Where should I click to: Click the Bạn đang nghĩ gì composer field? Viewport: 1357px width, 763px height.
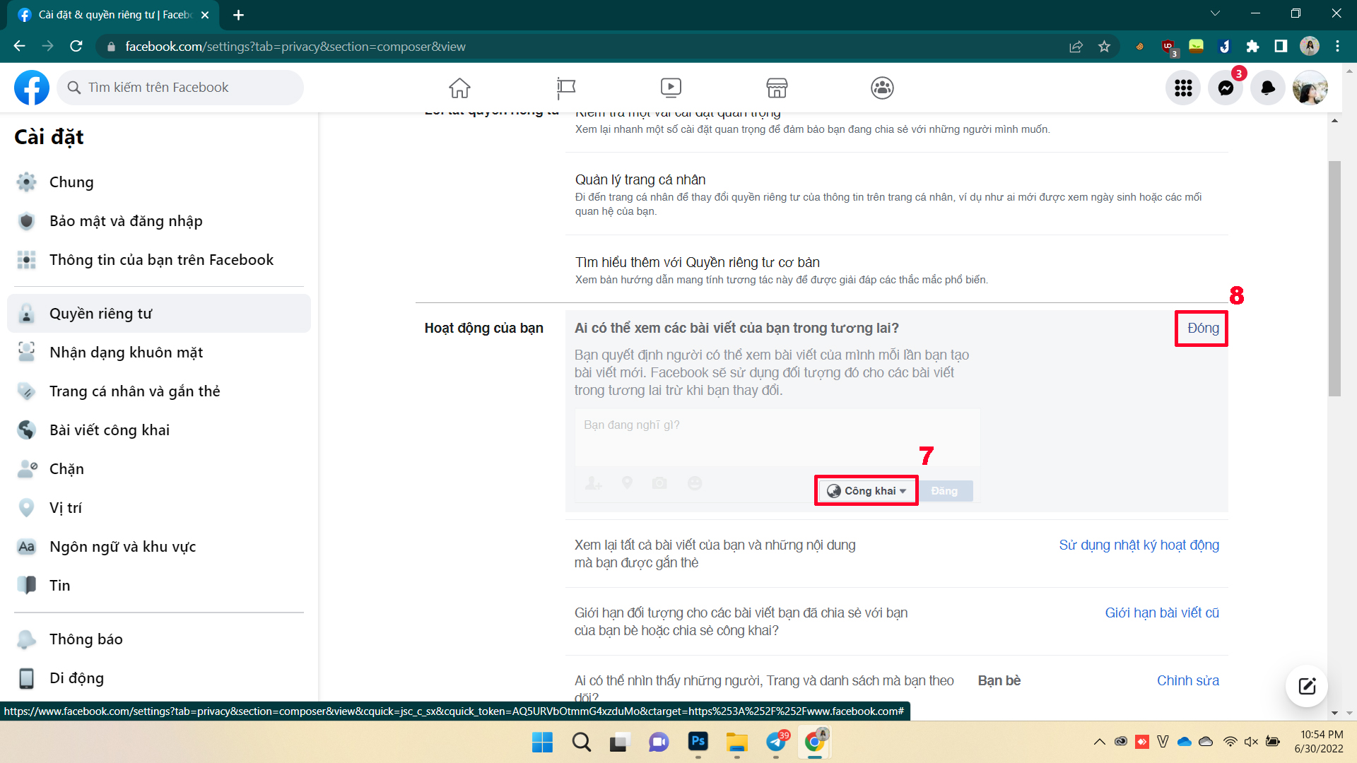(x=777, y=437)
